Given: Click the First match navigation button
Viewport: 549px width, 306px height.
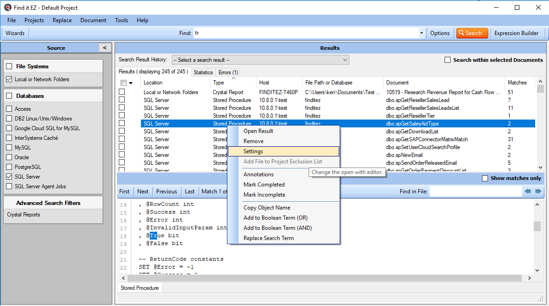Looking at the screenshot, I should (124, 191).
